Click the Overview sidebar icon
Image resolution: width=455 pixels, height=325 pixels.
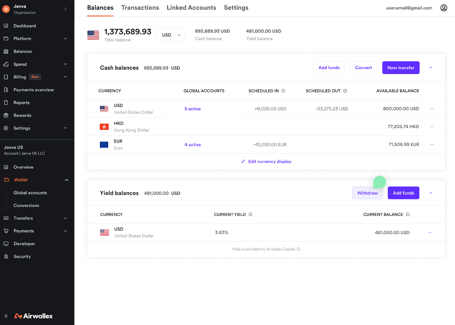coord(6,167)
